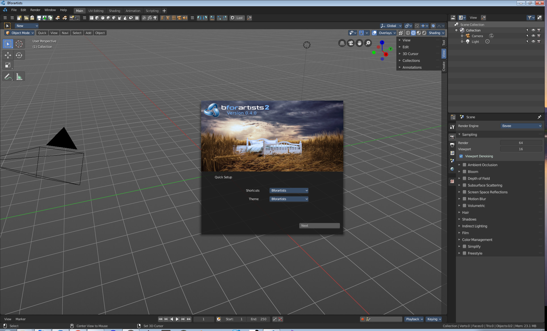Add a torus primitive from toolbar
Screen dimensions: 547x331
[131, 18]
